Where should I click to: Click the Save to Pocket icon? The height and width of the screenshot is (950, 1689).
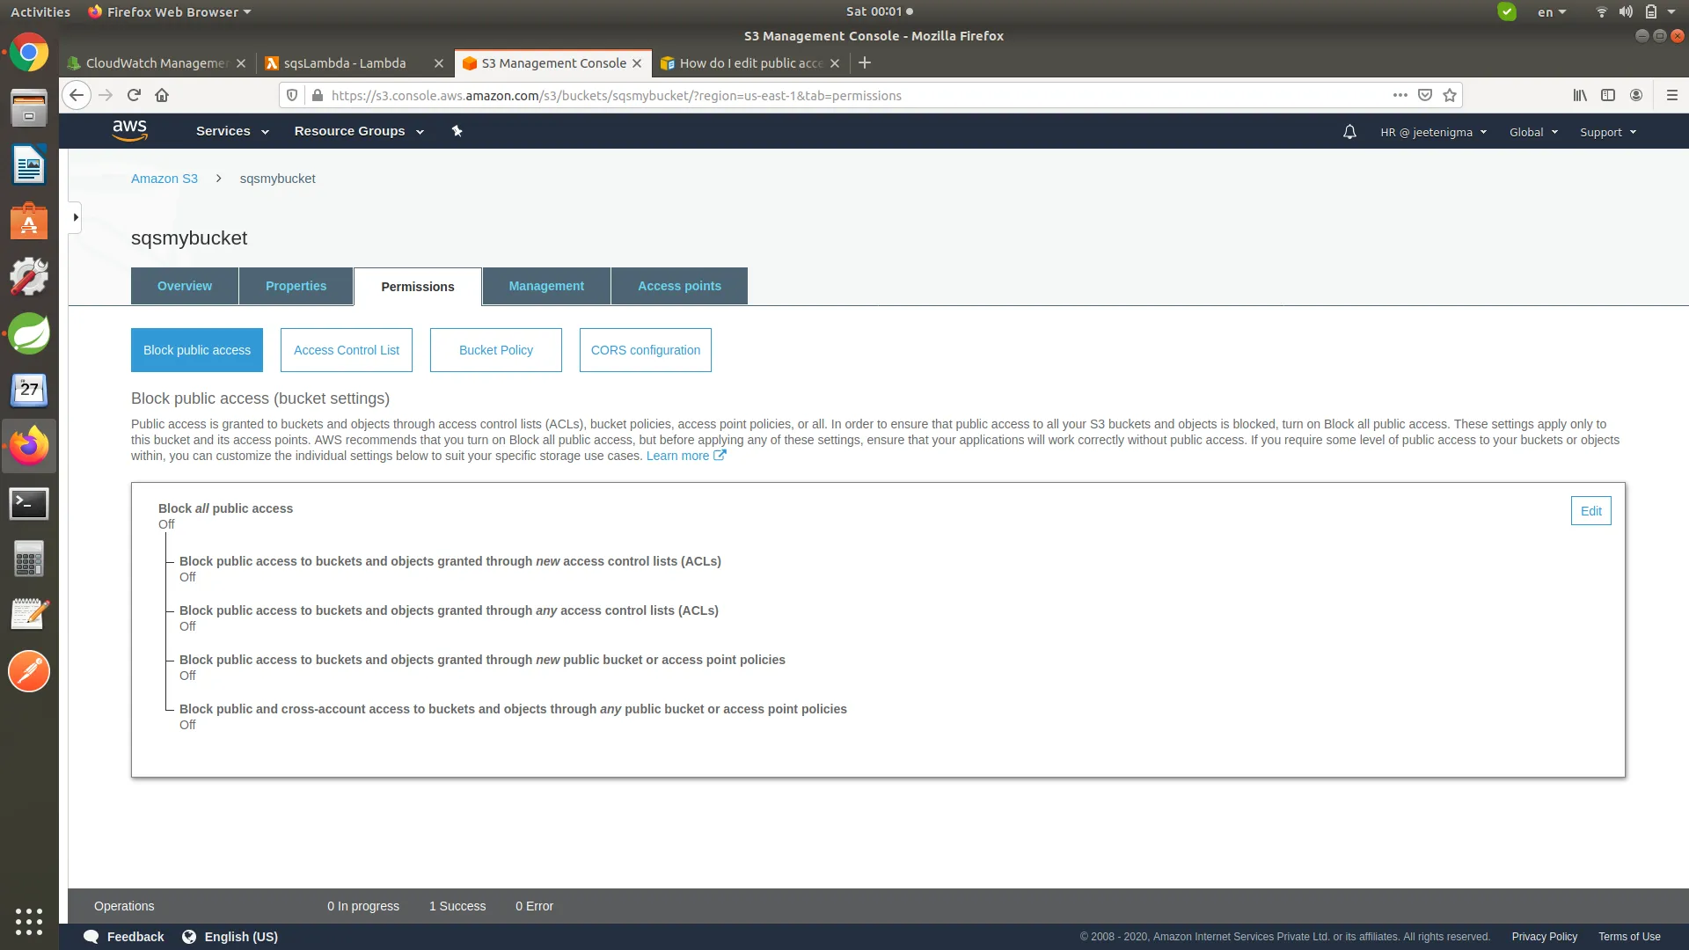click(x=1425, y=95)
